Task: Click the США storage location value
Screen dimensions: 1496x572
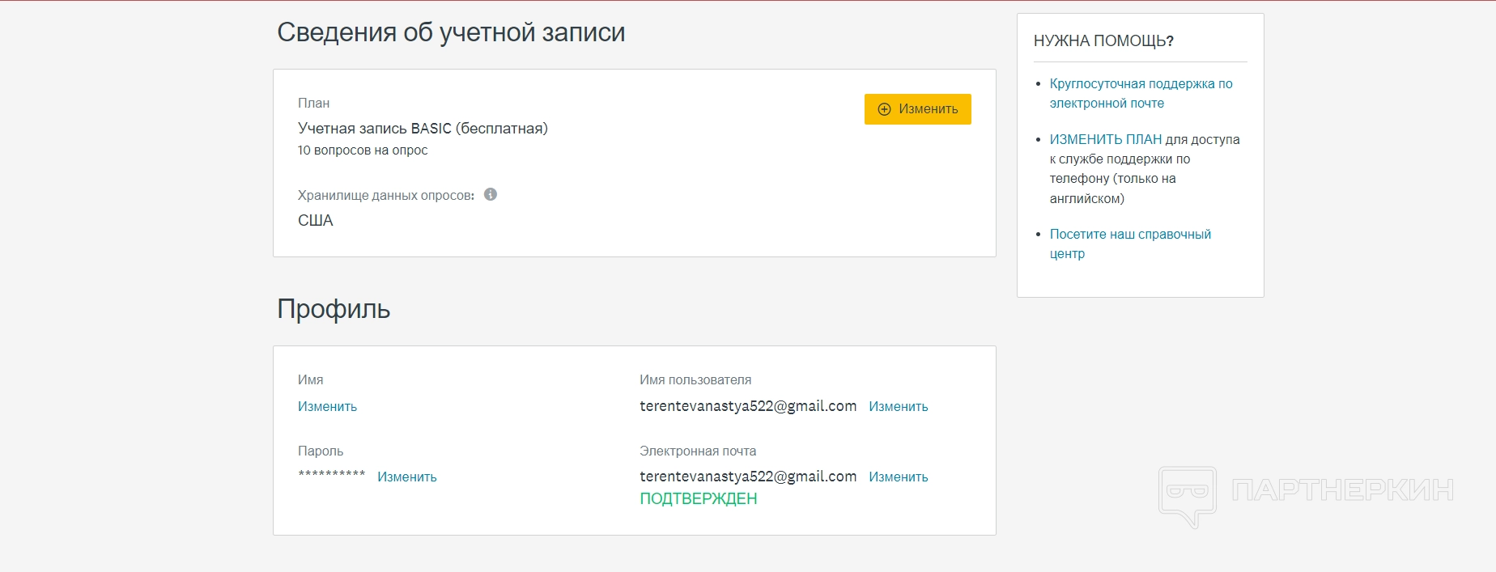Action: (x=315, y=220)
